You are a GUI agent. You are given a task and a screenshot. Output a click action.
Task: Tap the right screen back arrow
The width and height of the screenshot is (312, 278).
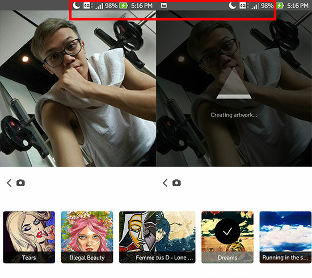coord(165,182)
